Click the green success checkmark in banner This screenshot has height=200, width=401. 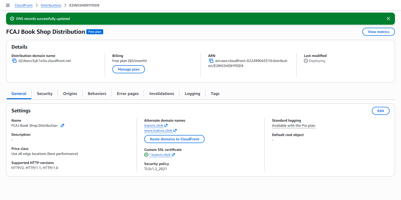pyautogui.click(x=12, y=19)
